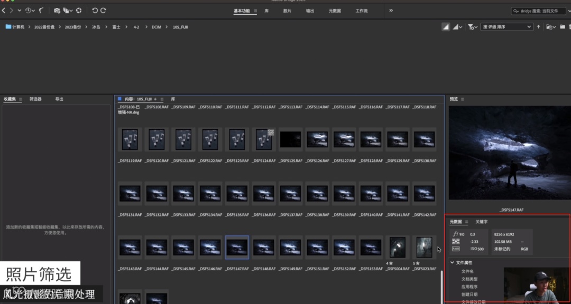Open the metadata panel hamburger menu
This screenshot has width=571, height=304.
pyautogui.click(x=466, y=222)
